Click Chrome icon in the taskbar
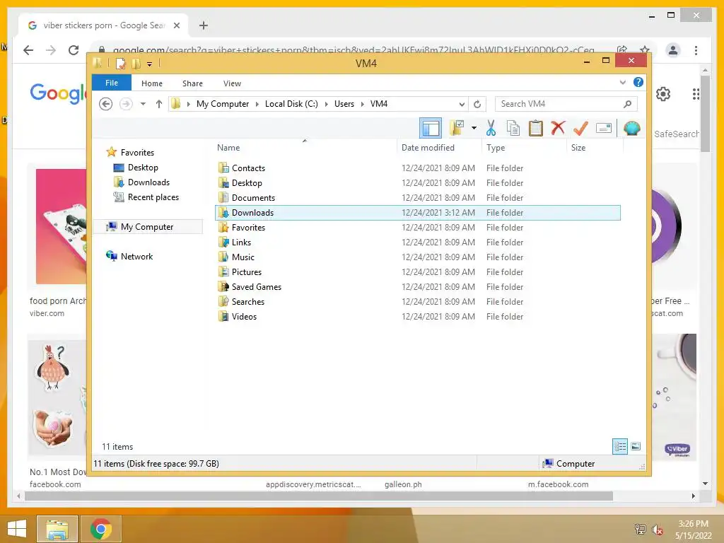Image resolution: width=724 pixels, height=543 pixels. click(100, 529)
